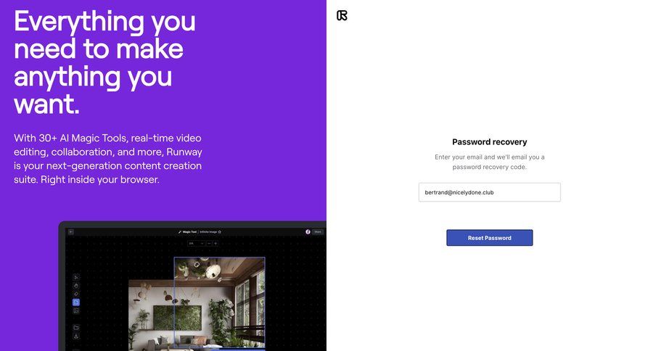This screenshot has width=653, height=351.
Task: Click the zoom out minus in preview
Action: [209, 244]
